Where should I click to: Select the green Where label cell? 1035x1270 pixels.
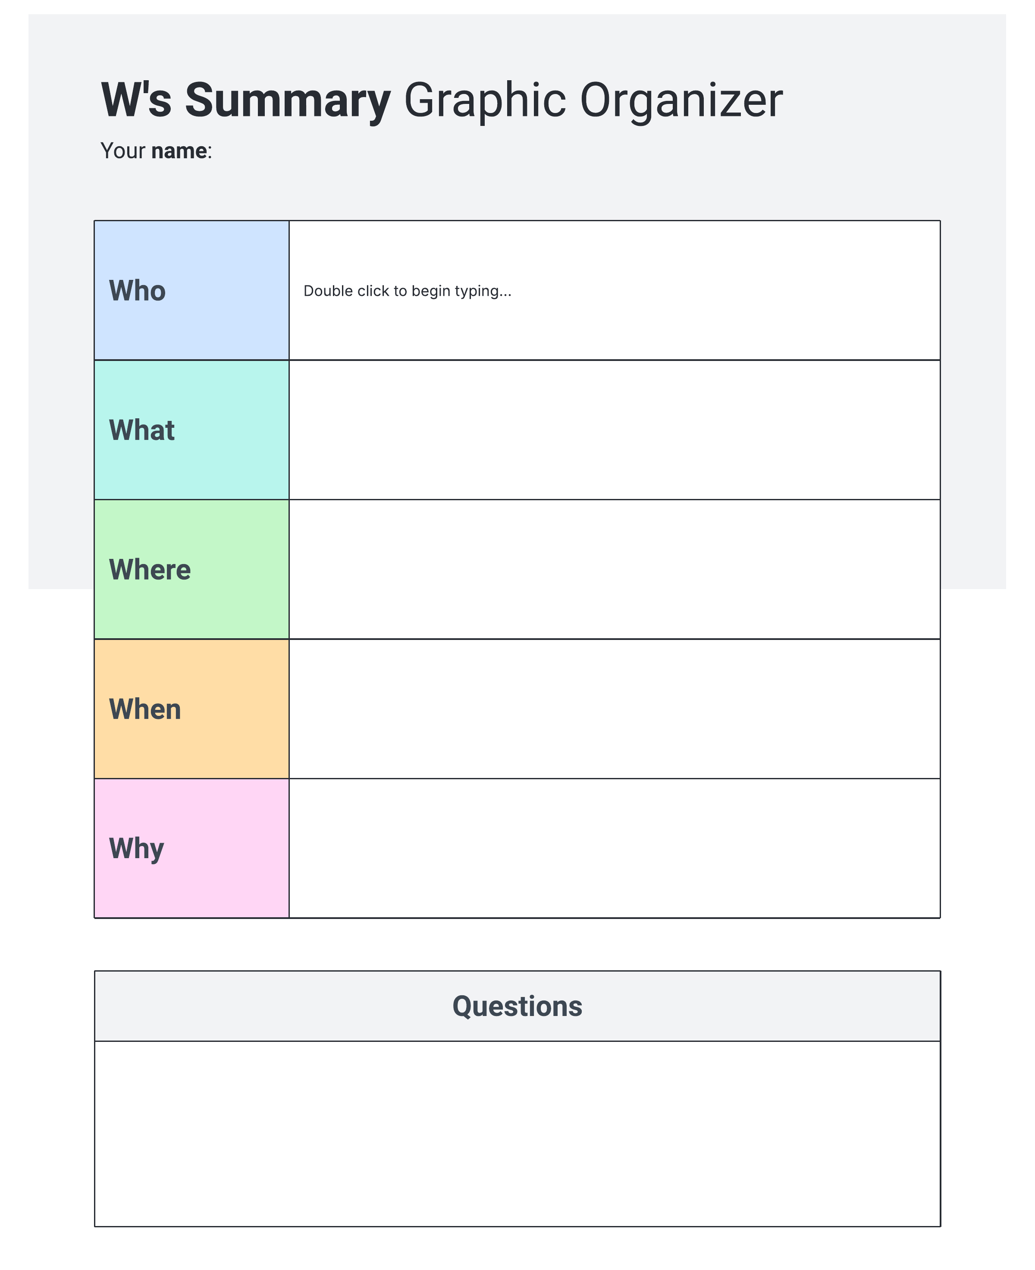[191, 569]
